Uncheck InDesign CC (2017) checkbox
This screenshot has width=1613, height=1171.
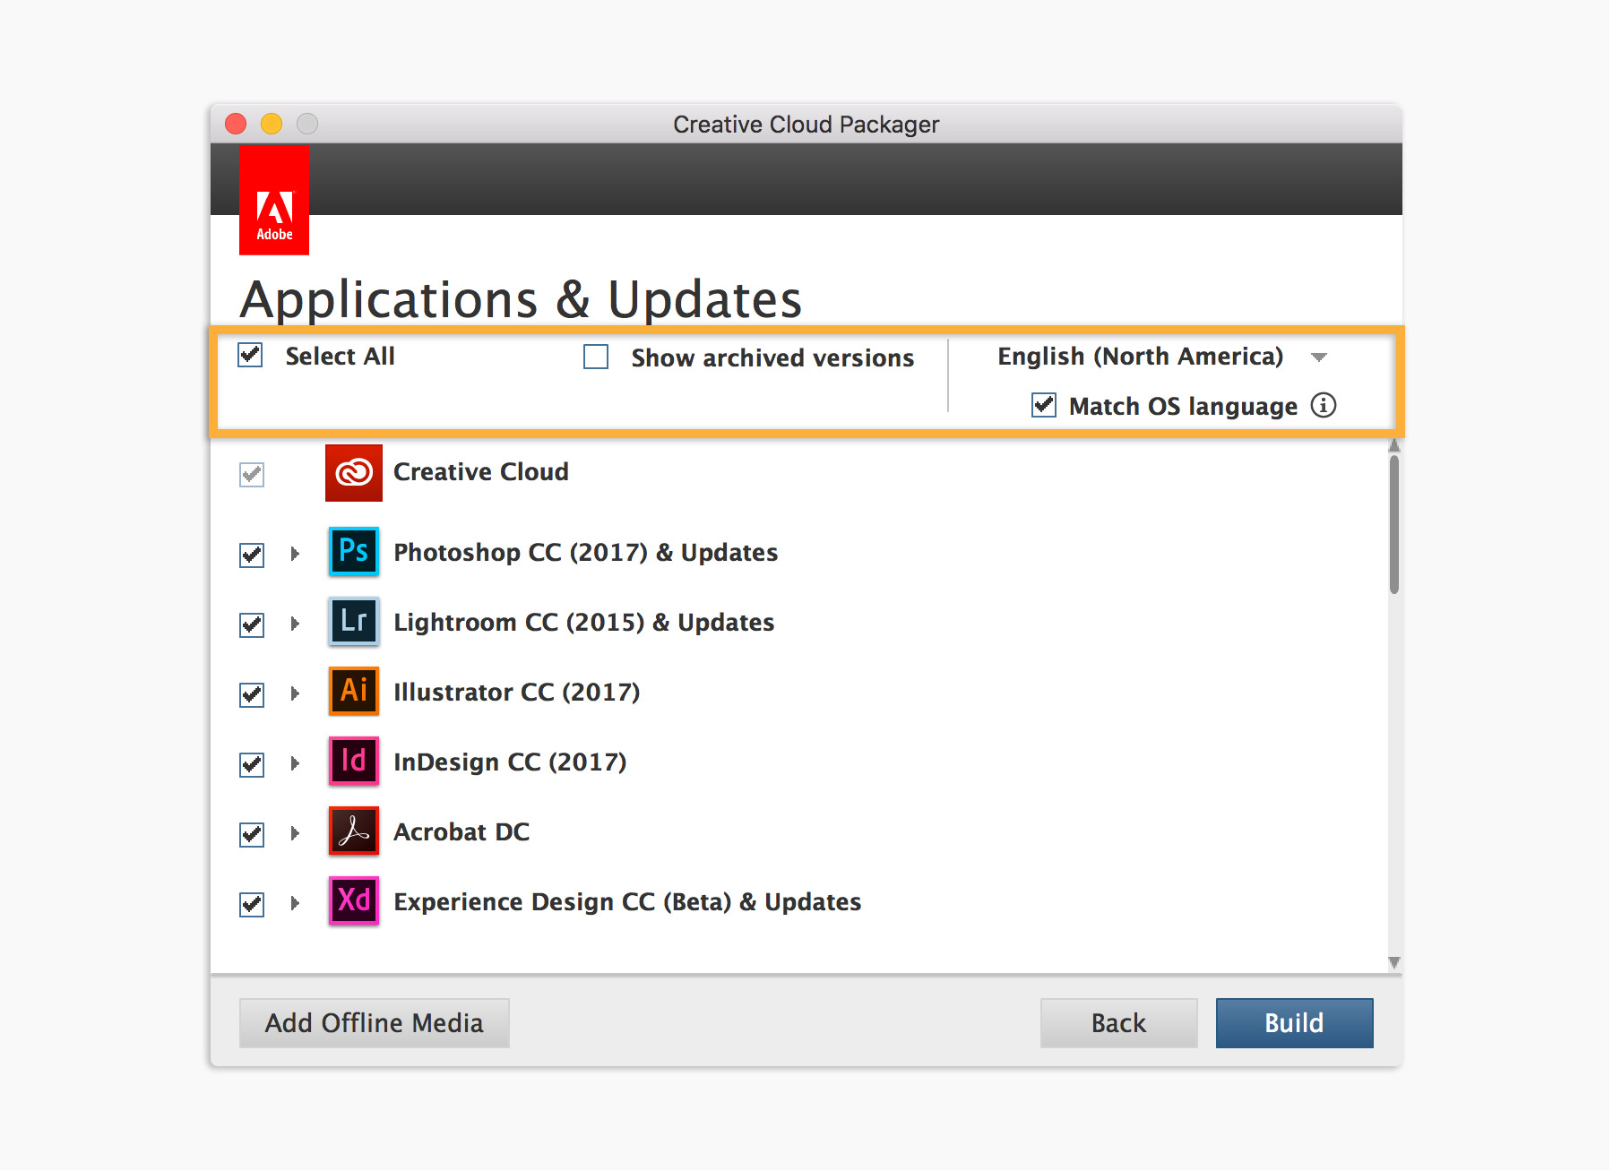click(x=252, y=764)
